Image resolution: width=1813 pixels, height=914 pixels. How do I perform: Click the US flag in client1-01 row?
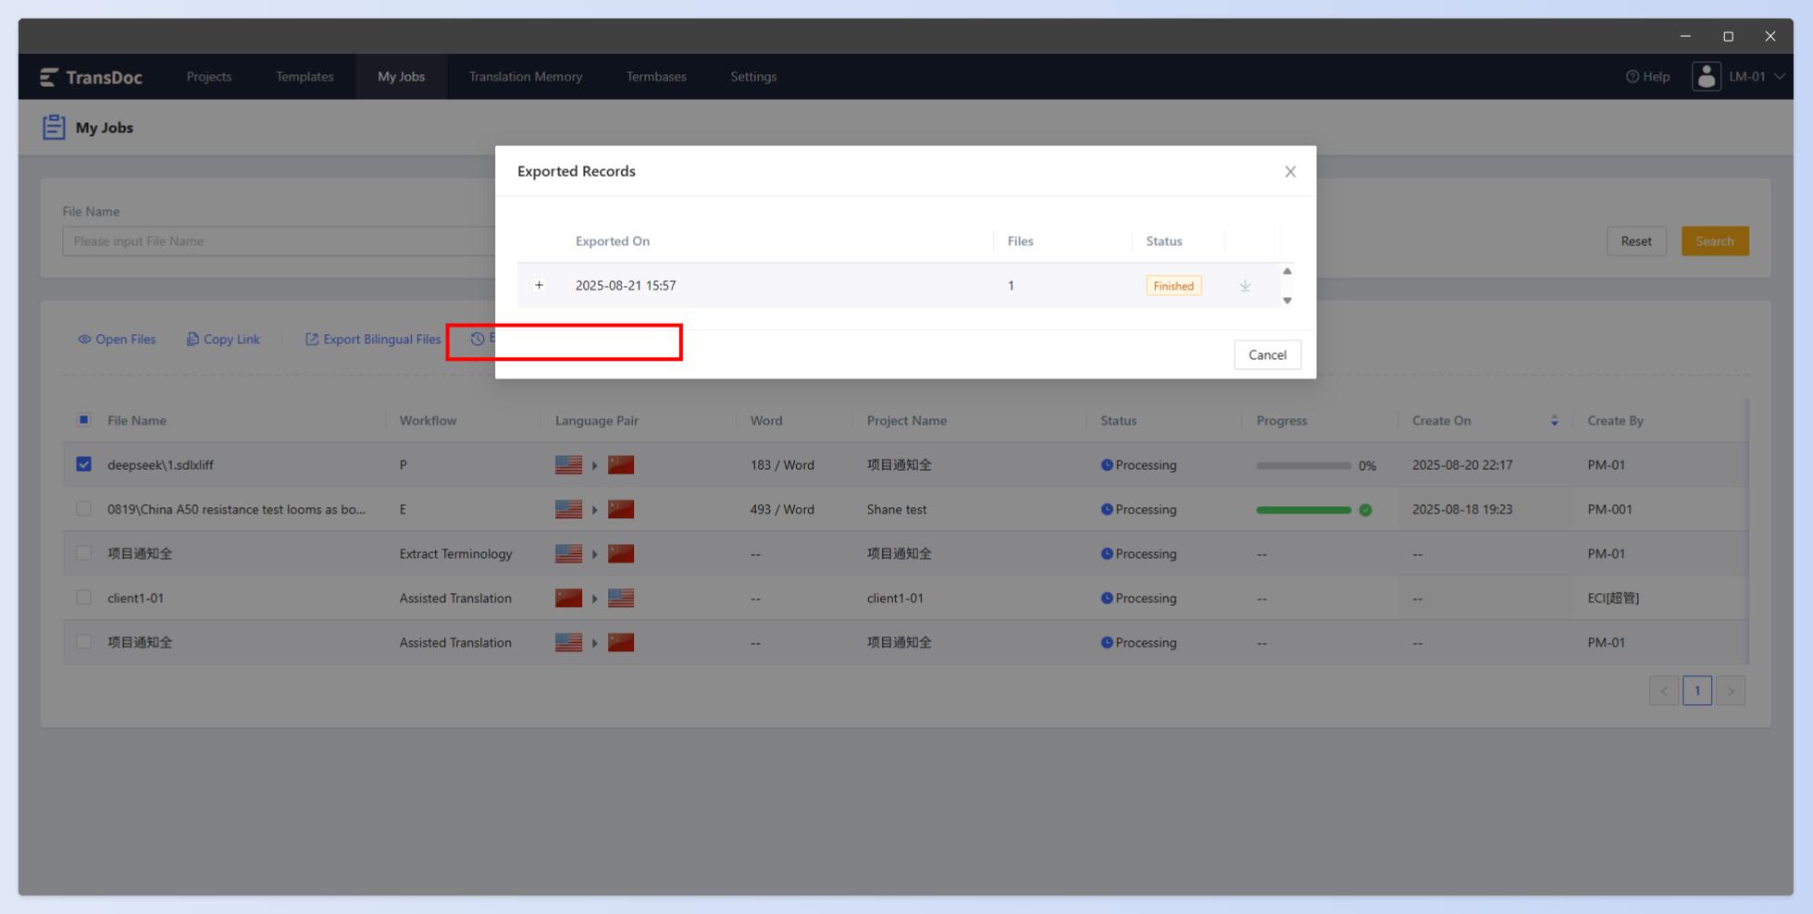[x=621, y=599]
